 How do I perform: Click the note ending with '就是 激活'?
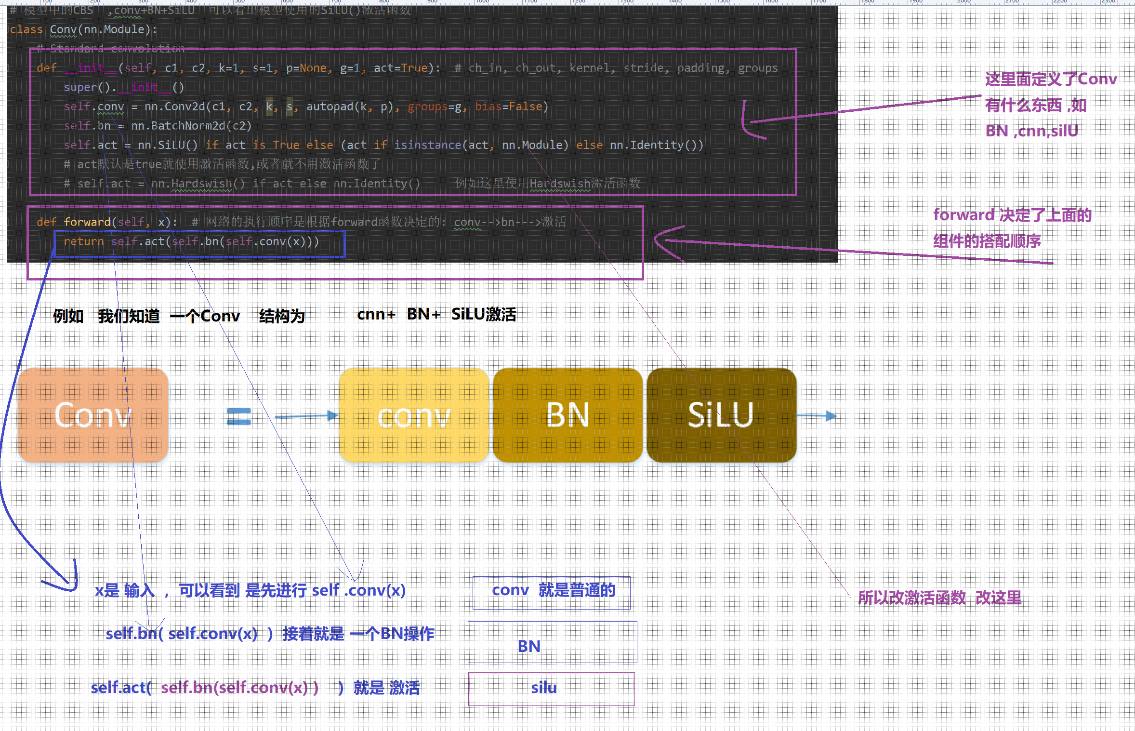[255, 688]
